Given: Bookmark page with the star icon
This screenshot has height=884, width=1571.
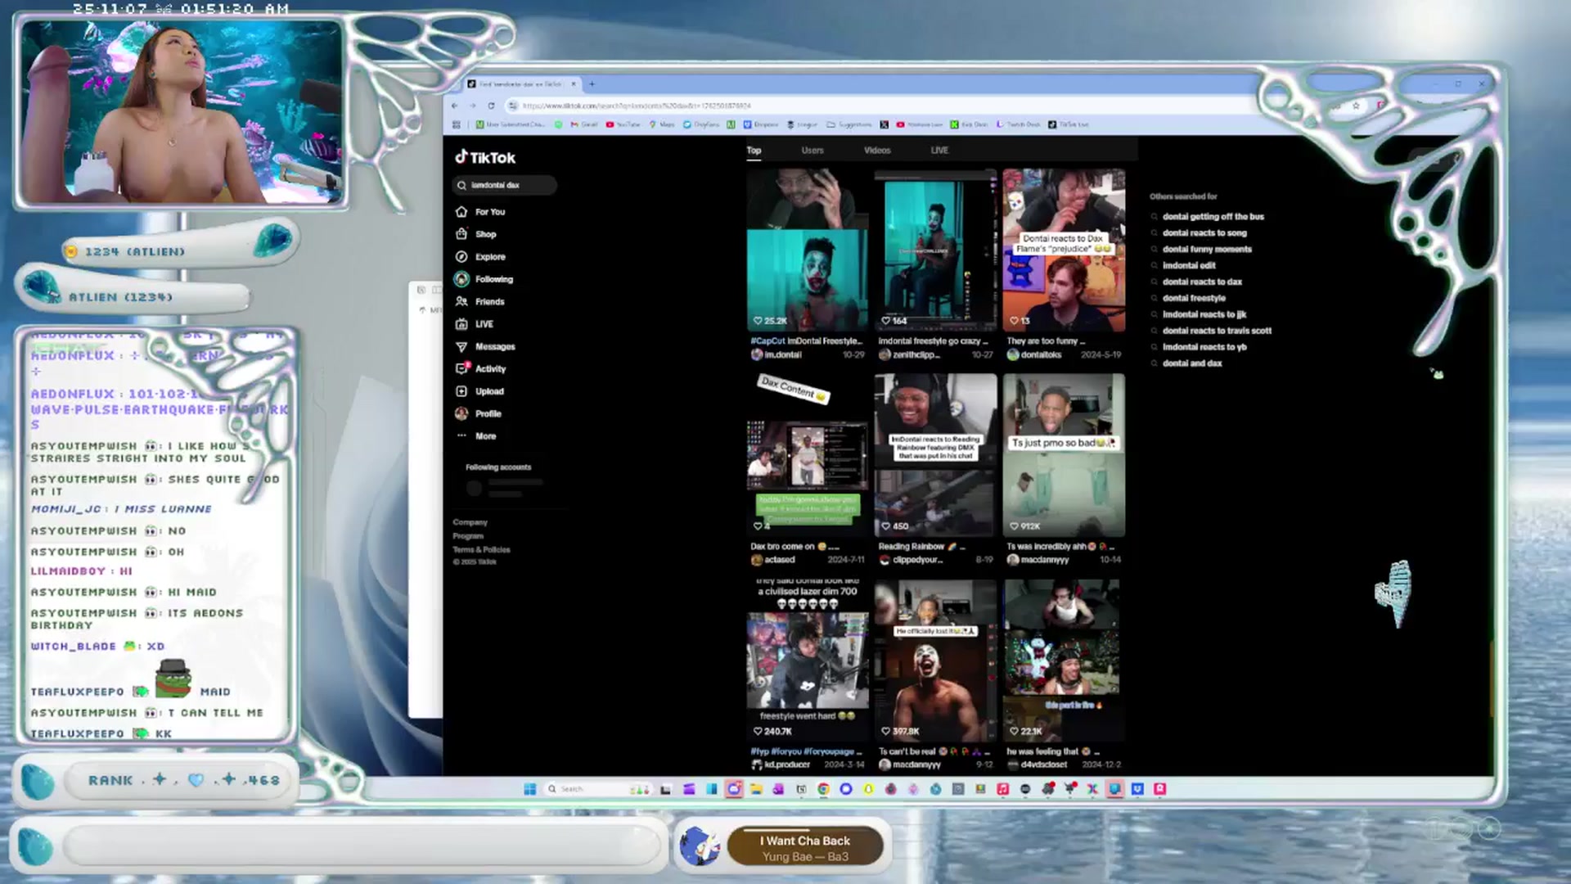Looking at the screenshot, I should (x=1356, y=106).
